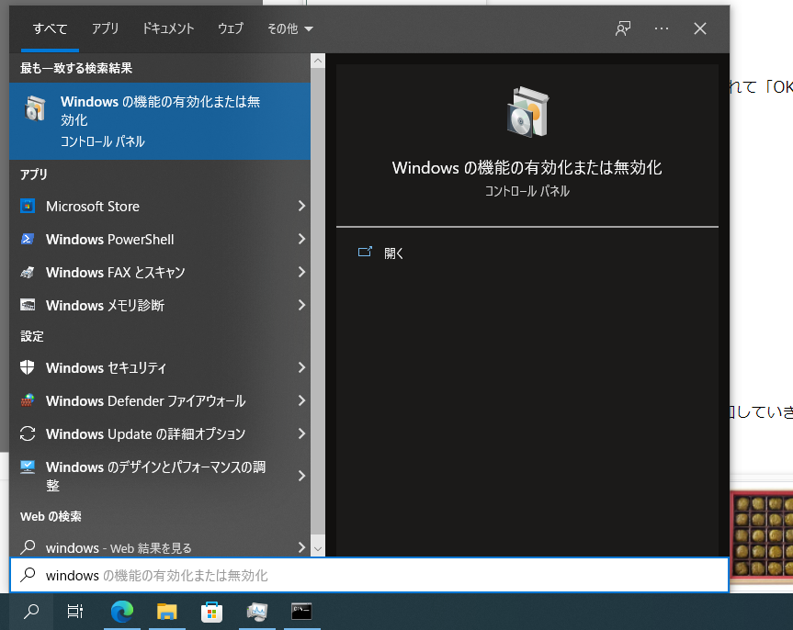The image size is (793, 630).
Task: Open the その他 dropdown filter
Action: click(289, 28)
